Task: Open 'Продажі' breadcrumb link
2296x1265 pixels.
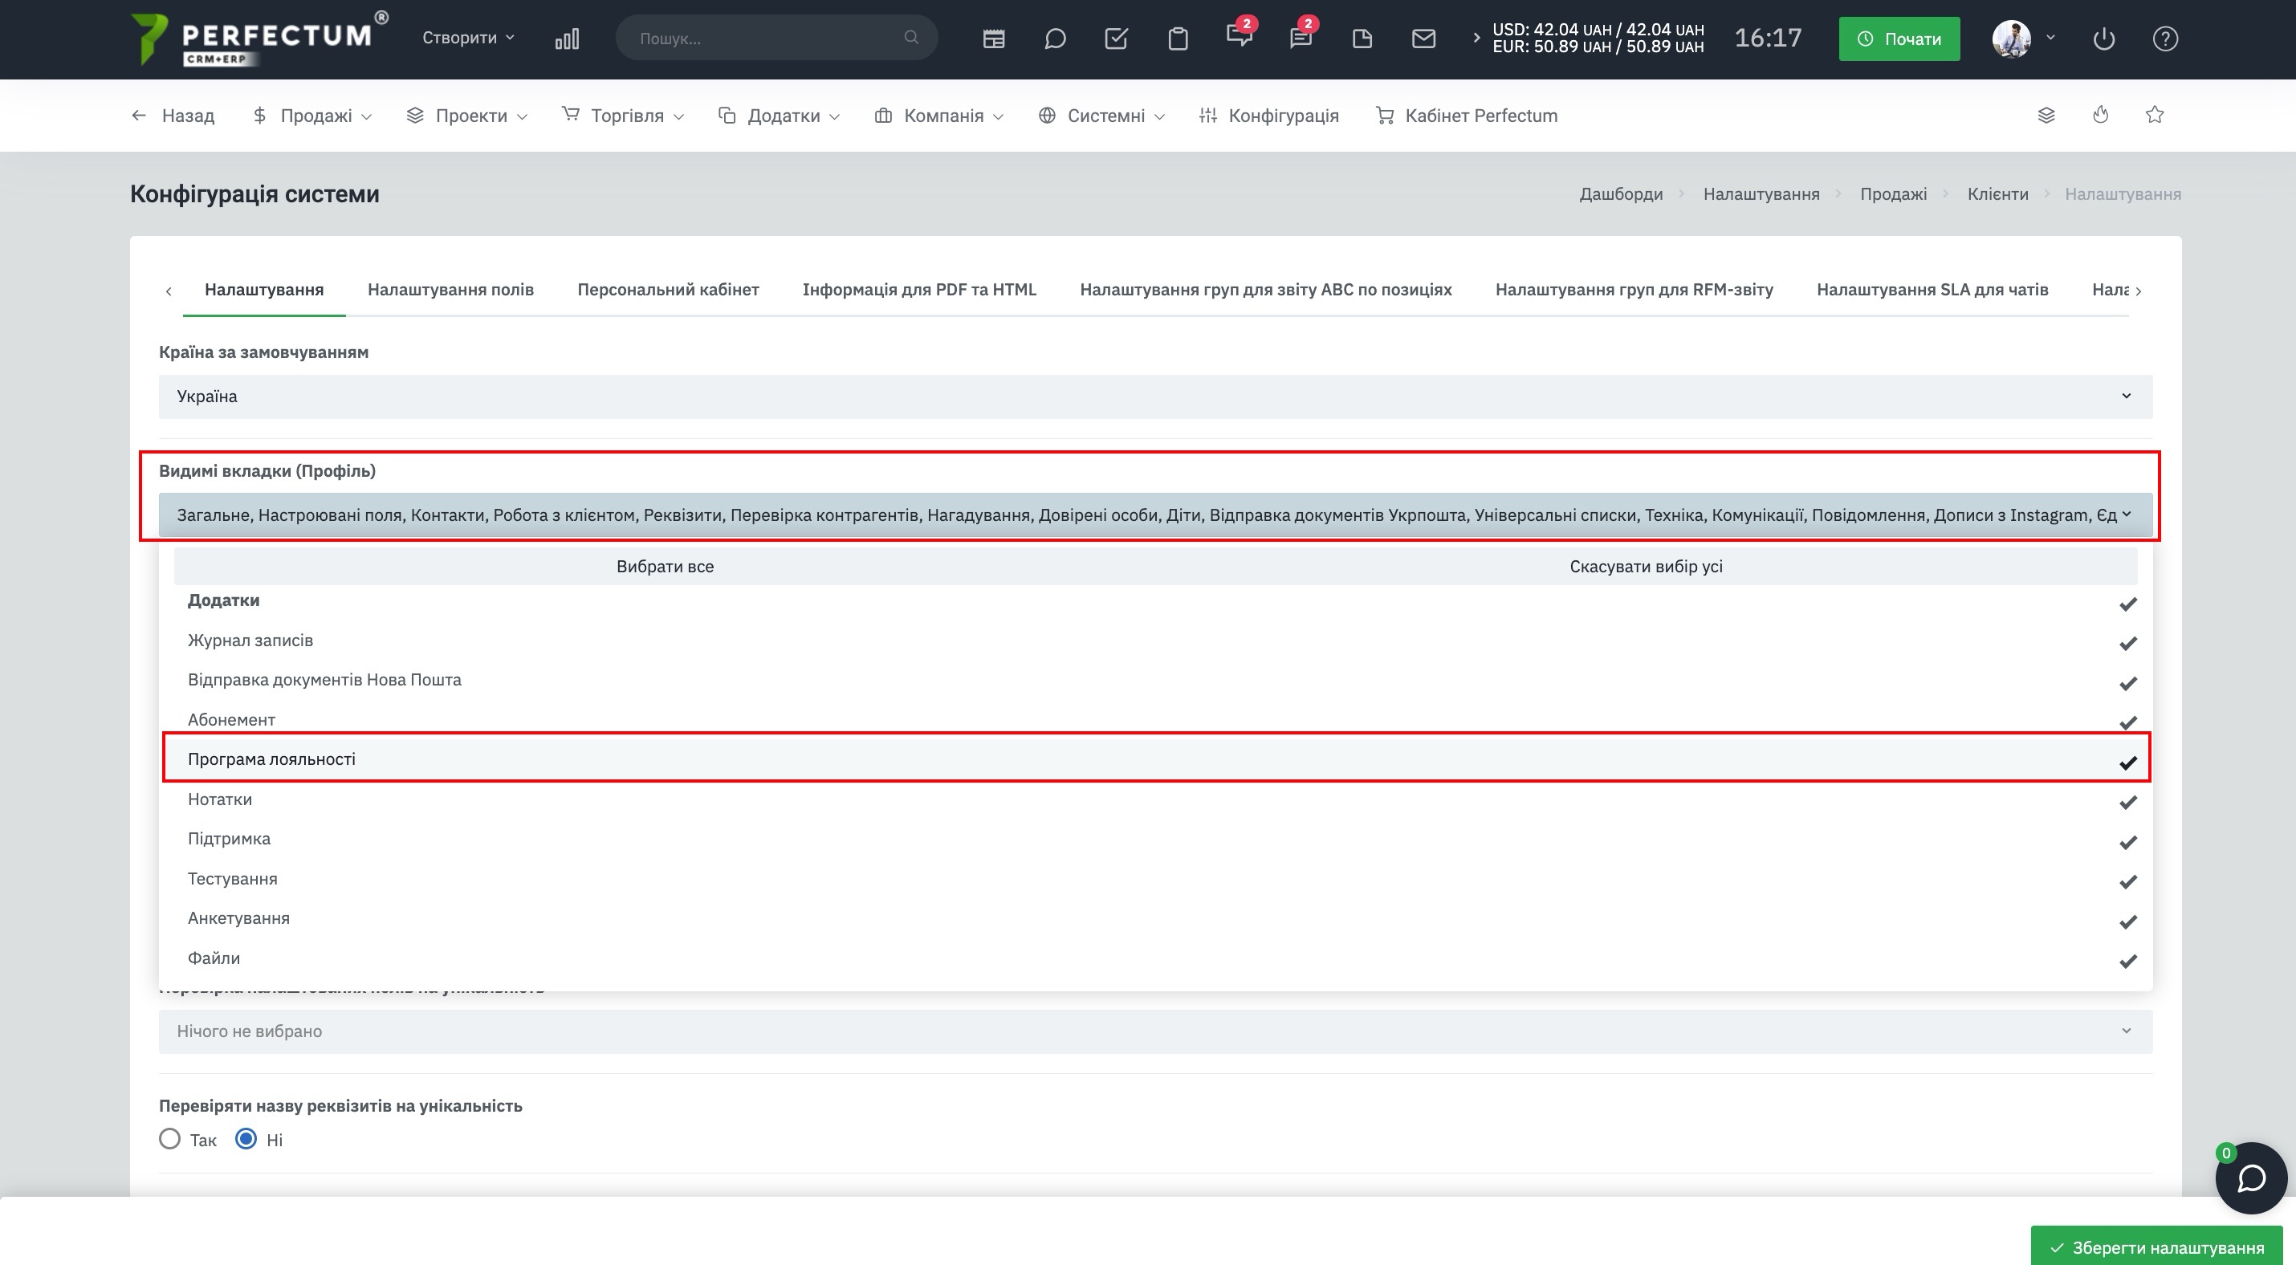Action: click(1893, 193)
